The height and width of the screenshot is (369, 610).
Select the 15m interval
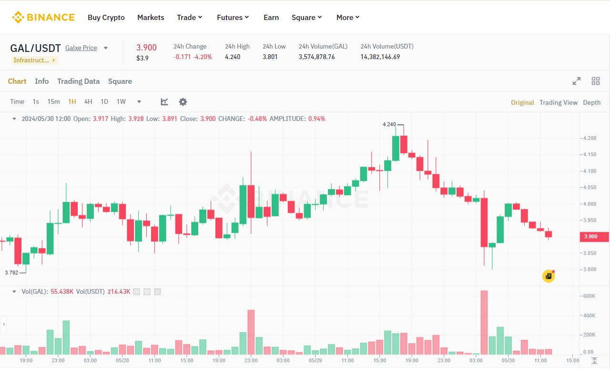click(x=53, y=101)
